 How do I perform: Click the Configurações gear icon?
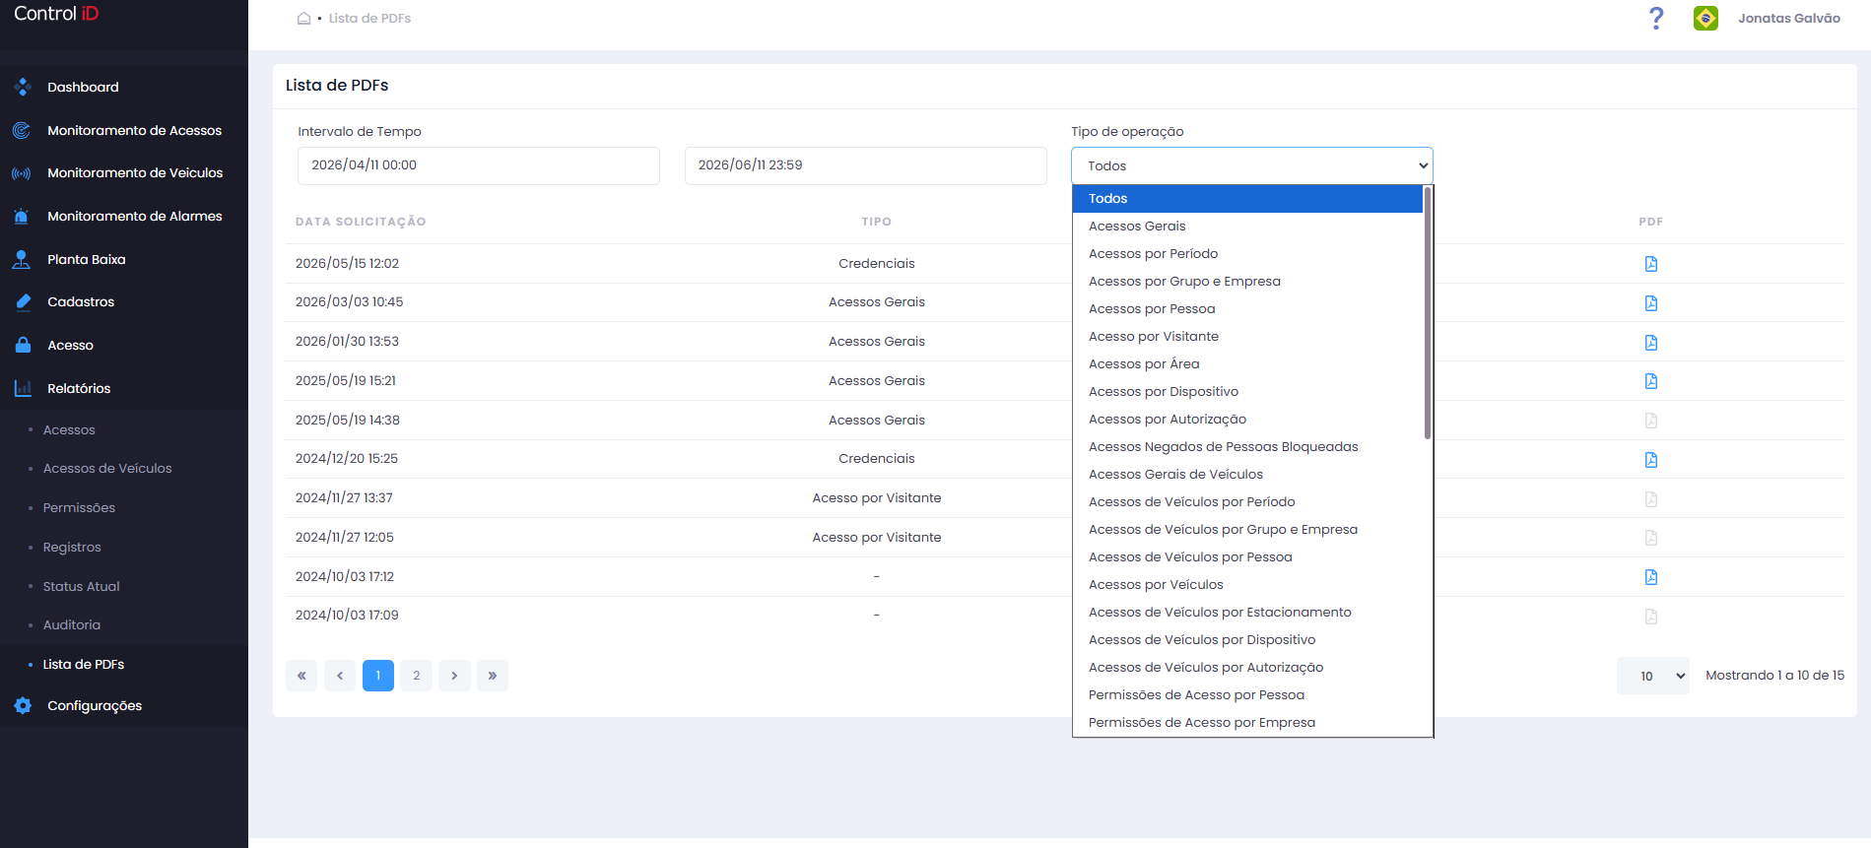(23, 705)
